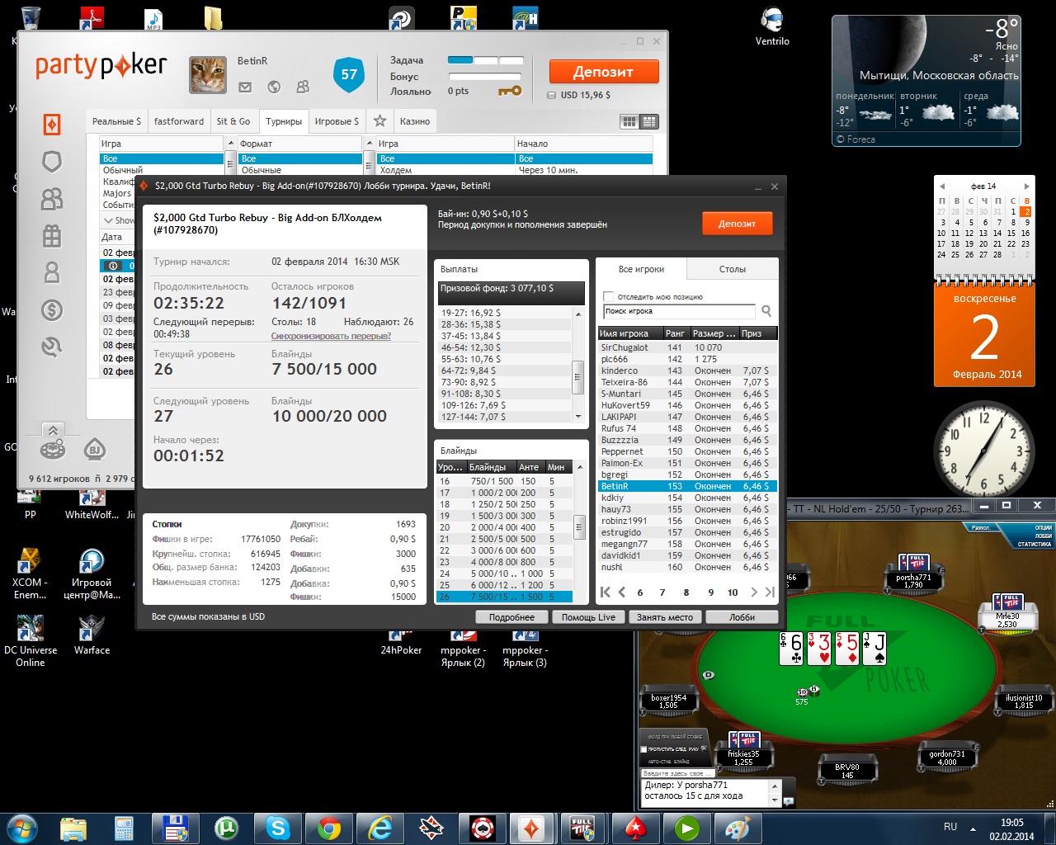Open Skype from the taskbar
1056x845 pixels.
(278, 828)
